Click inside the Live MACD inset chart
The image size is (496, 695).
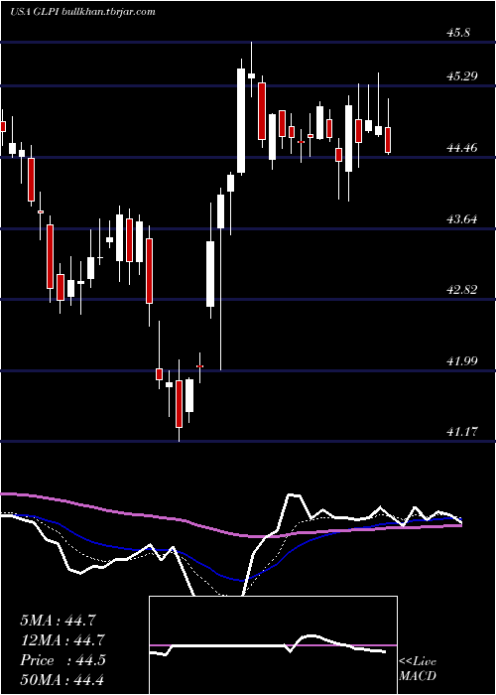point(273,645)
